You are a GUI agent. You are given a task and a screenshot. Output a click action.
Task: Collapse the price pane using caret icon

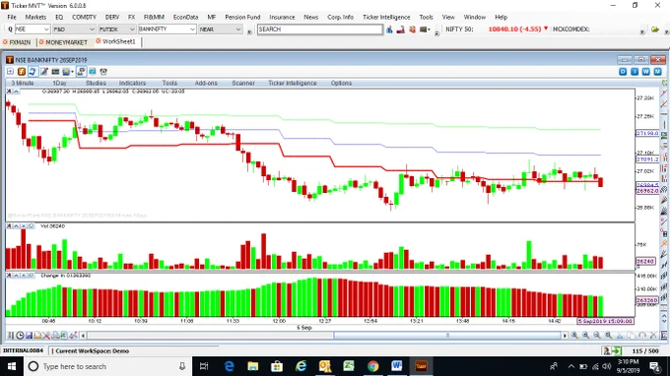[16, 92]
